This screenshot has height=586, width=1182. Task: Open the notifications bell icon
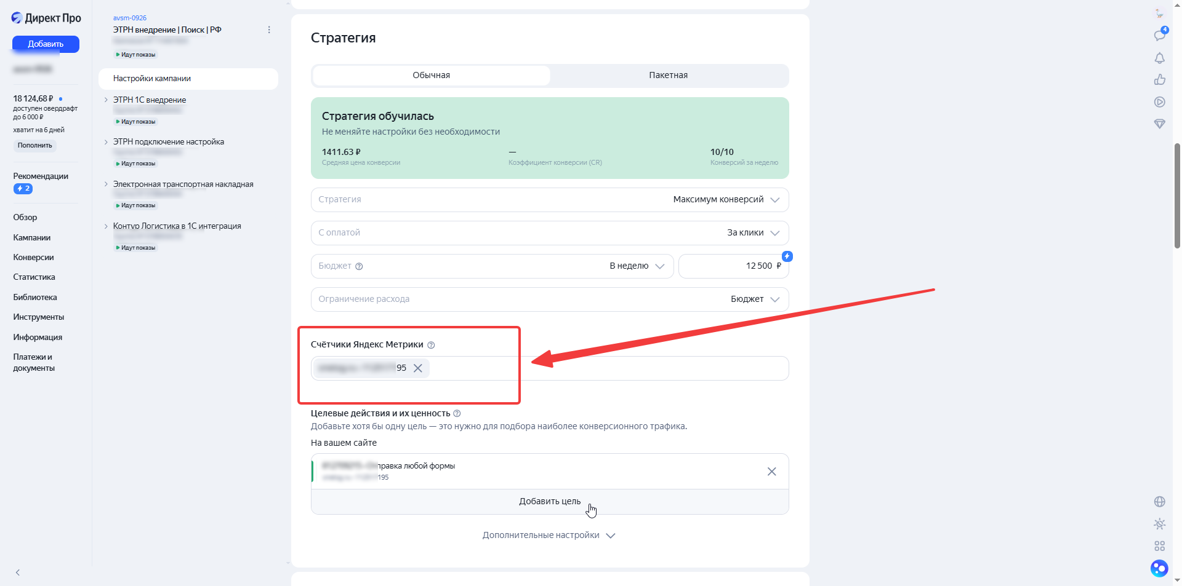[x=1159, y=58]
